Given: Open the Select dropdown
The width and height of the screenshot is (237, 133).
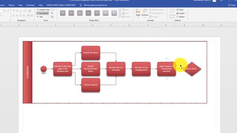Looking at the screenshot, I should pyautogui.click(x=181, y=17).
